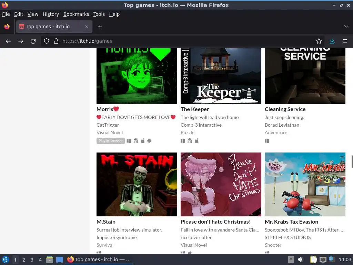Close the Top games tab
This screenshot has height=265, width=353.
[87, 27]
